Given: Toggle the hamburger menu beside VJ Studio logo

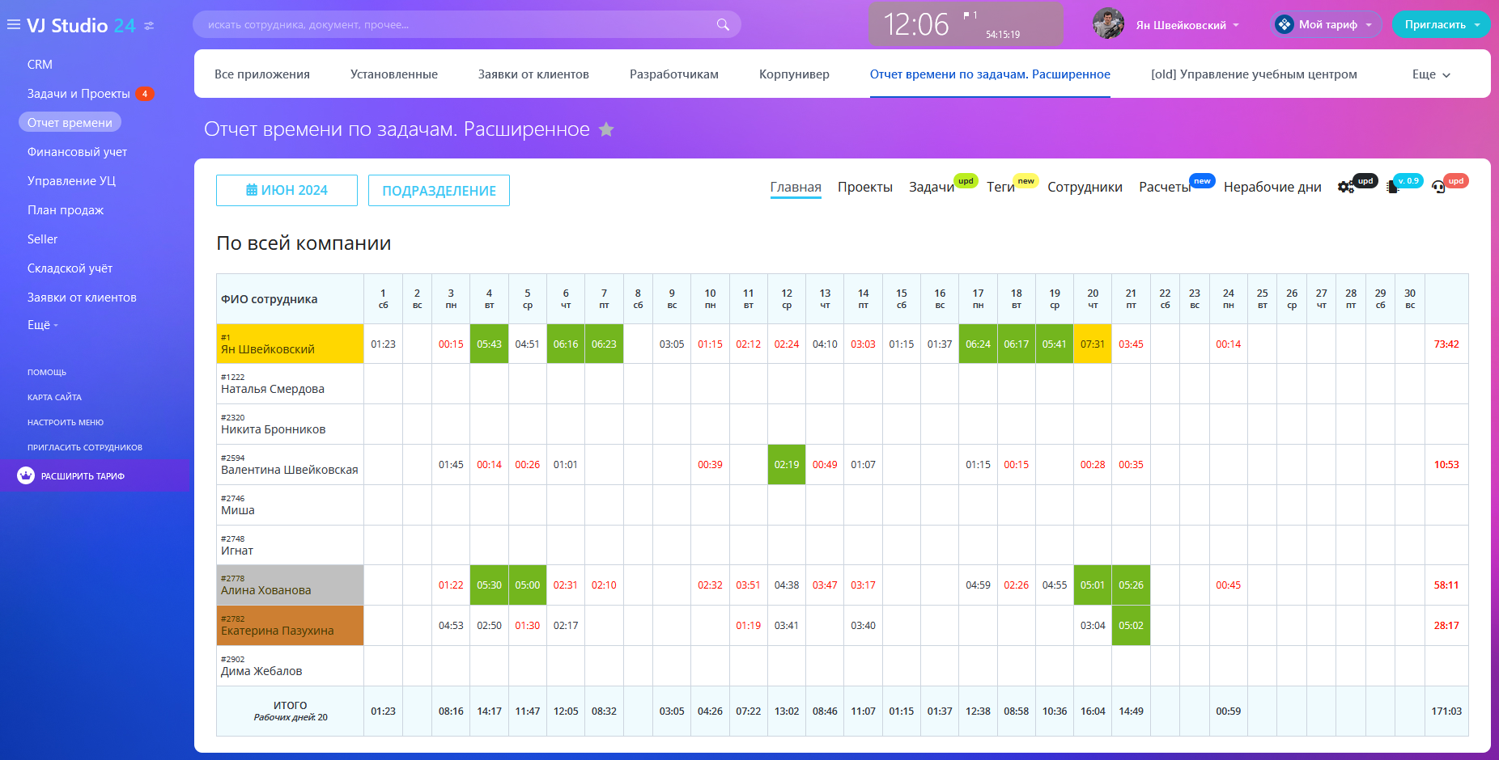Looking at the screenshot, I should point(14,25).
